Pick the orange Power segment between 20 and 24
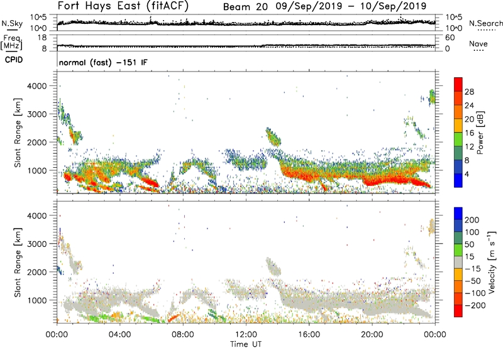The width and height of the screenshot is (503, 348). pos(458,112)
